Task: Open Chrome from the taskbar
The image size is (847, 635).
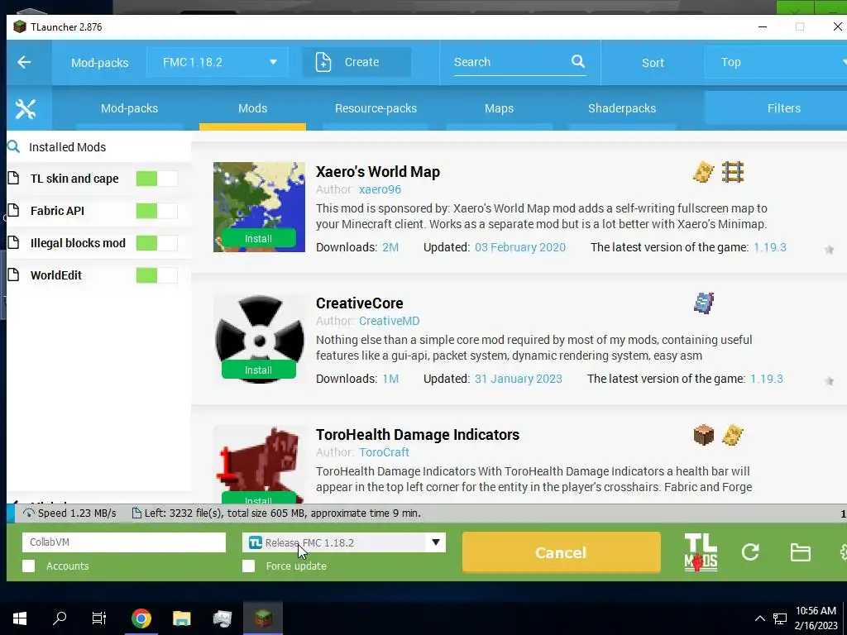Action: [x=141, y=618]
